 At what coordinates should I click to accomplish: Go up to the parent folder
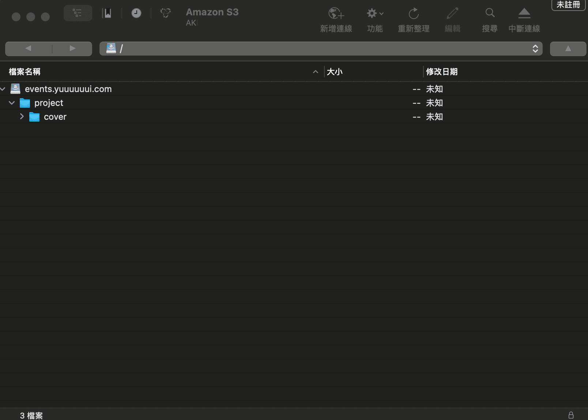(x=568, y=49)
